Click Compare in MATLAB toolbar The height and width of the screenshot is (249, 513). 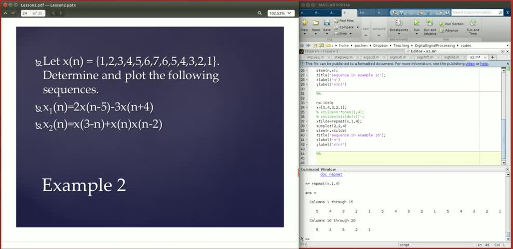tap(344, 27)
